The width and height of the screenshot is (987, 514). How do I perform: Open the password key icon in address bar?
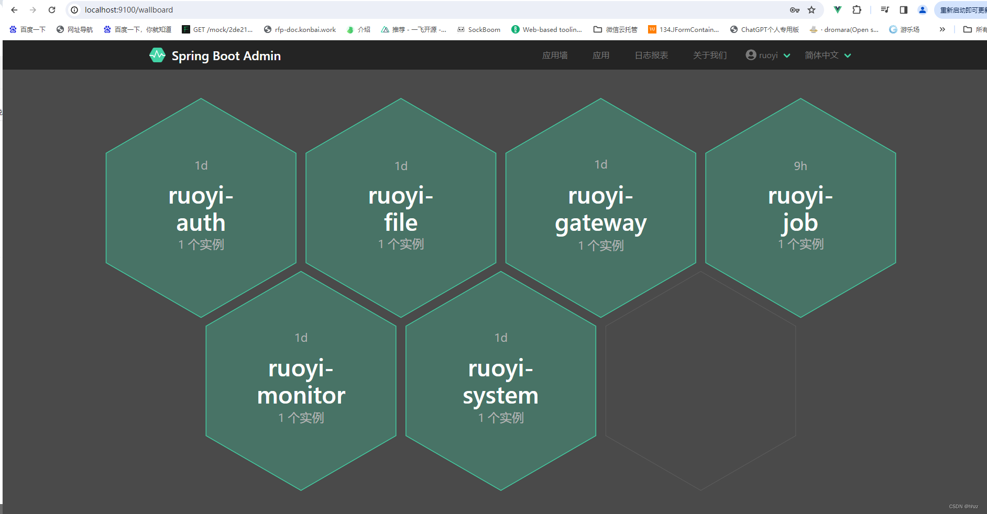795,10
